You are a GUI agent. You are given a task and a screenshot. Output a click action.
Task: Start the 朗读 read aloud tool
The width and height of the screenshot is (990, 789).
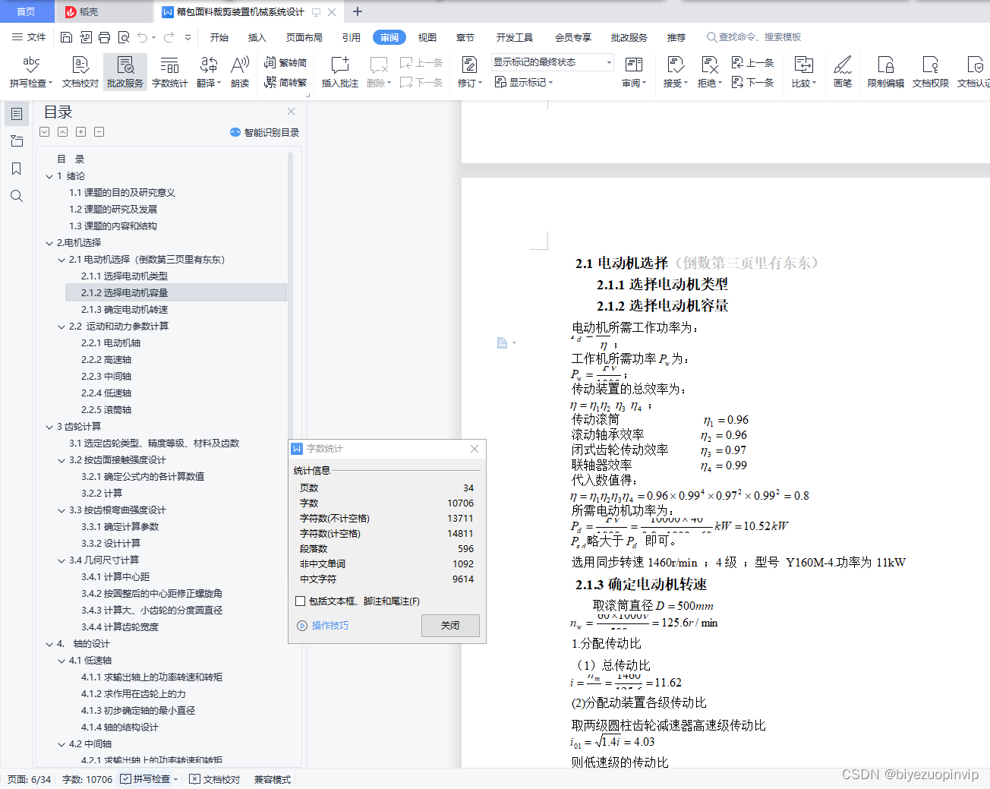pos(240,72)
